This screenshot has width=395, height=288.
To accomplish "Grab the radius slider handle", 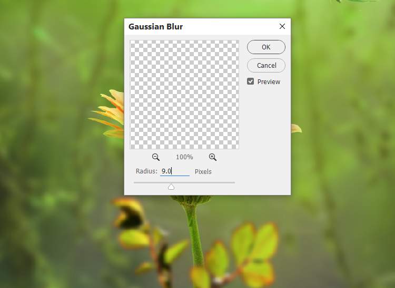I will [x=171, y=186].
